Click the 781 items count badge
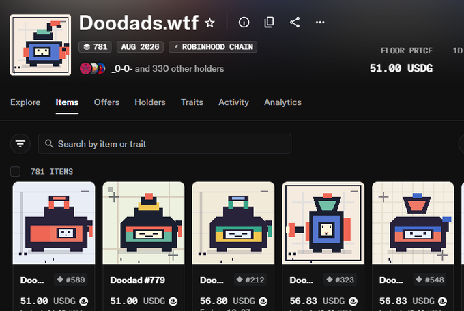This screenshot has width=464, height=311. [x=95, y=47]
